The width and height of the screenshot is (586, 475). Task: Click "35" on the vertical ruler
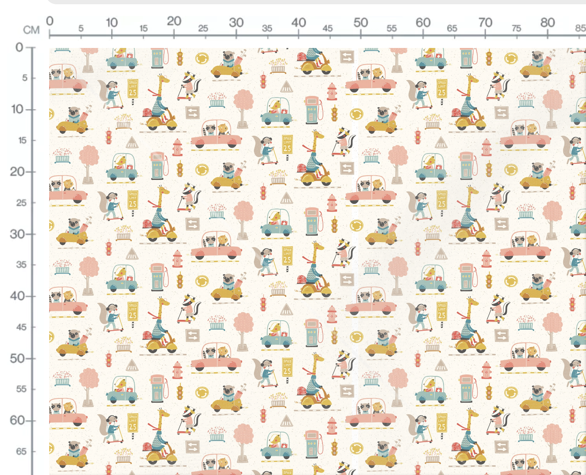tap(21, 265)
